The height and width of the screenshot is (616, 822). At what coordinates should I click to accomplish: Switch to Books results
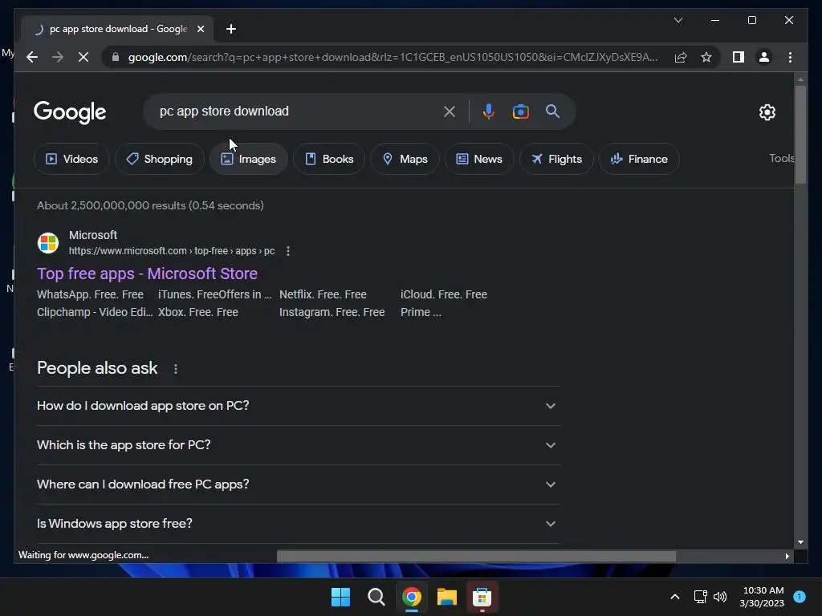[x=328, y=159]
